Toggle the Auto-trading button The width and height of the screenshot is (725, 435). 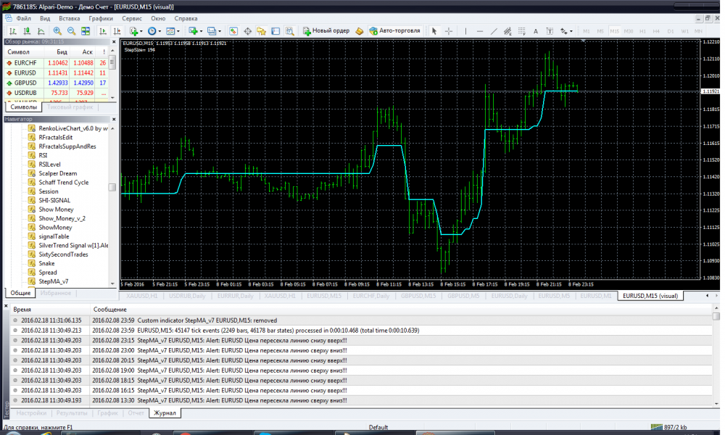(394, 31)
